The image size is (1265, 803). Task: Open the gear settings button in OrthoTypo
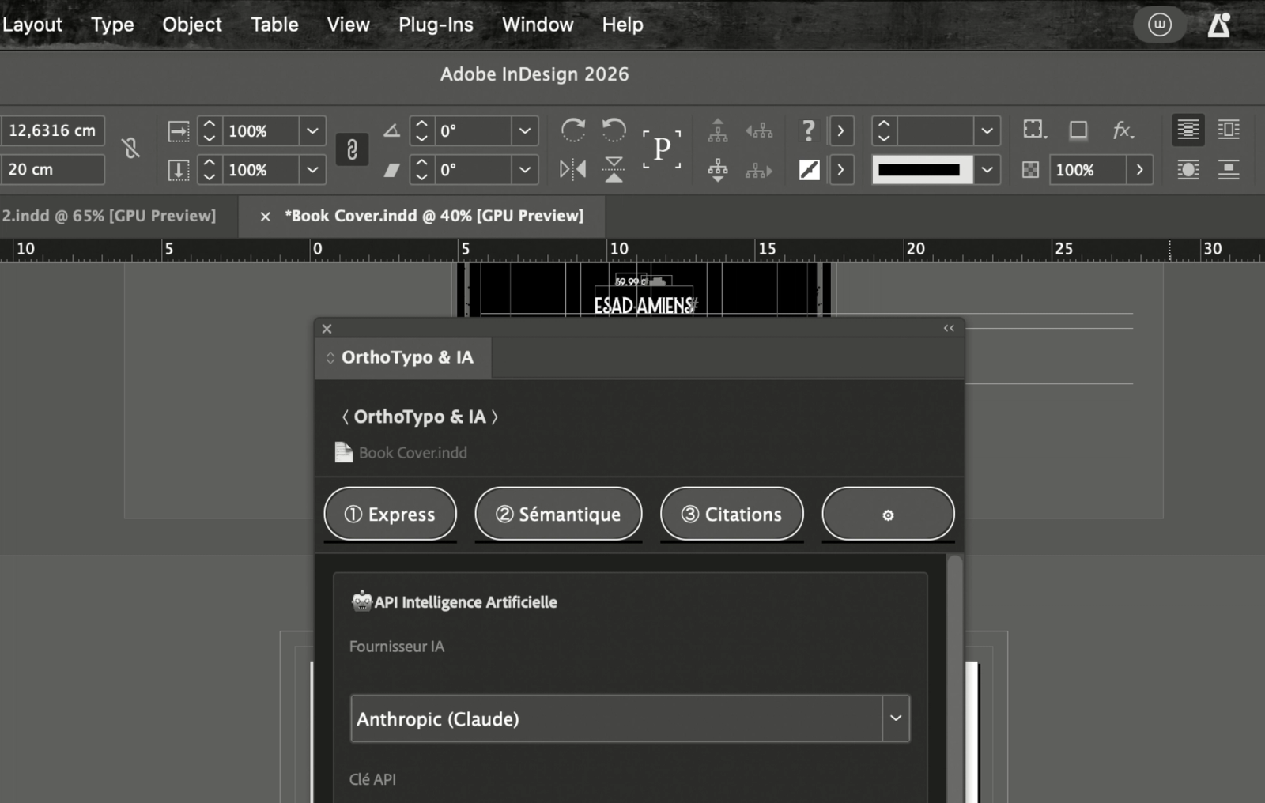click(x=888, y=514)
